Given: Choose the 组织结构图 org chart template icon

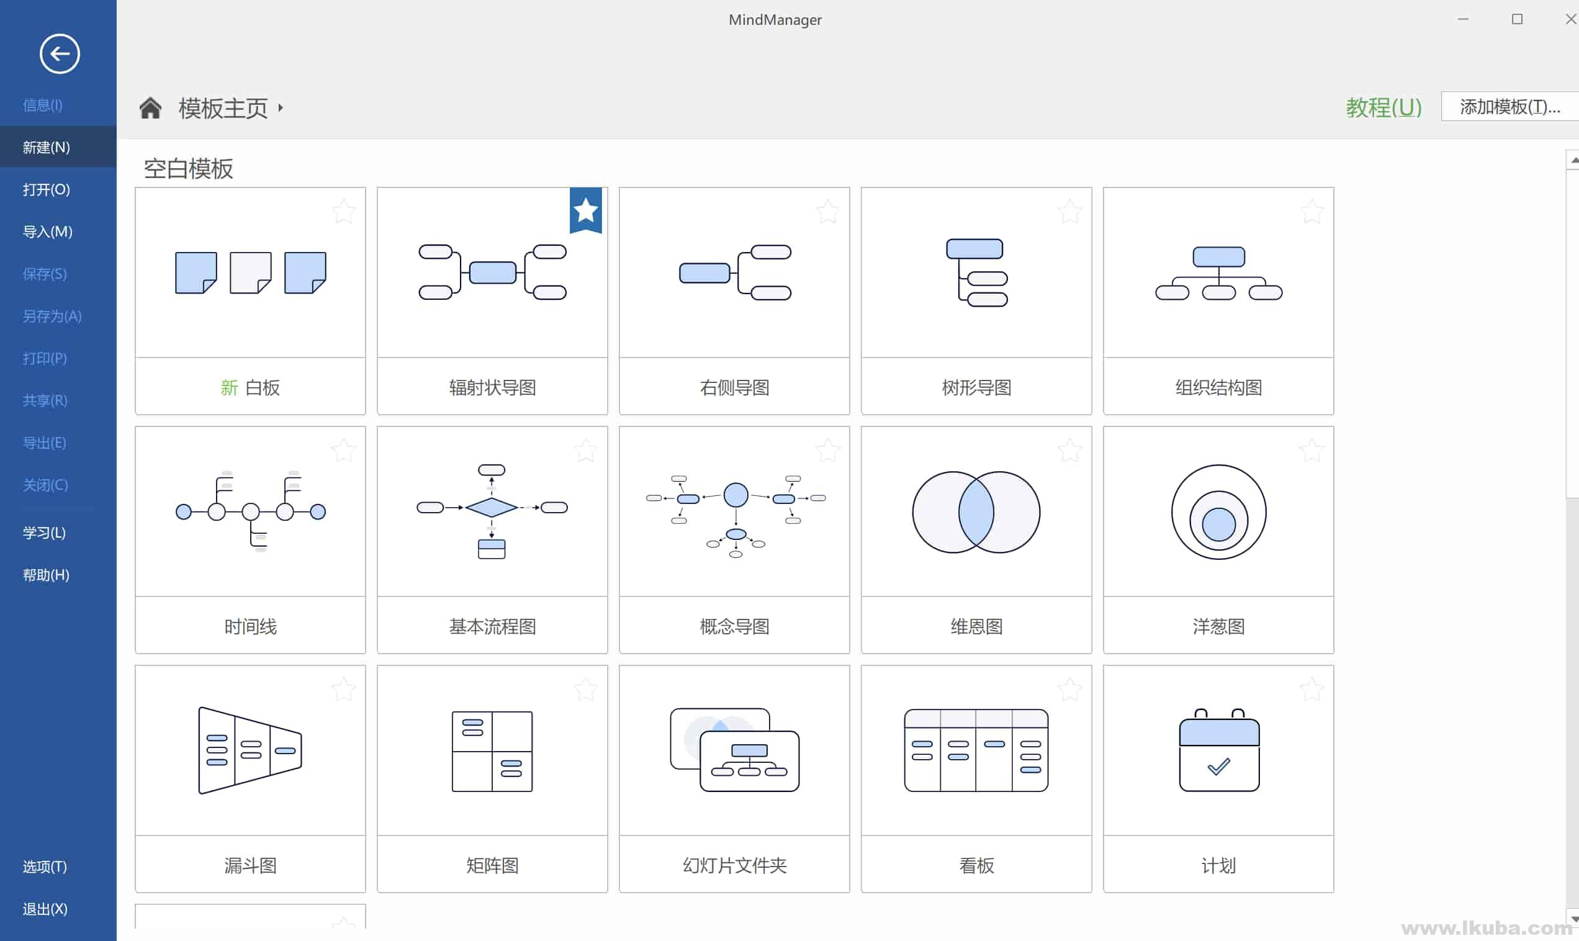Looking at the screenshot, I should (1218, 273).
